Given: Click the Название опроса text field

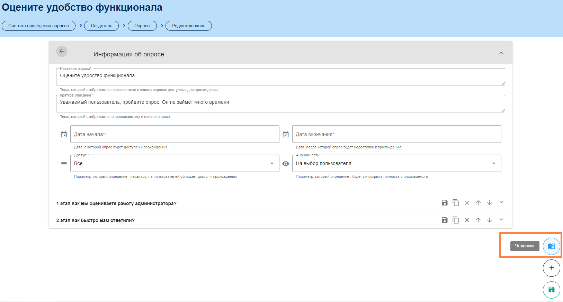Looking at the screenshot, I should (280, 76).
